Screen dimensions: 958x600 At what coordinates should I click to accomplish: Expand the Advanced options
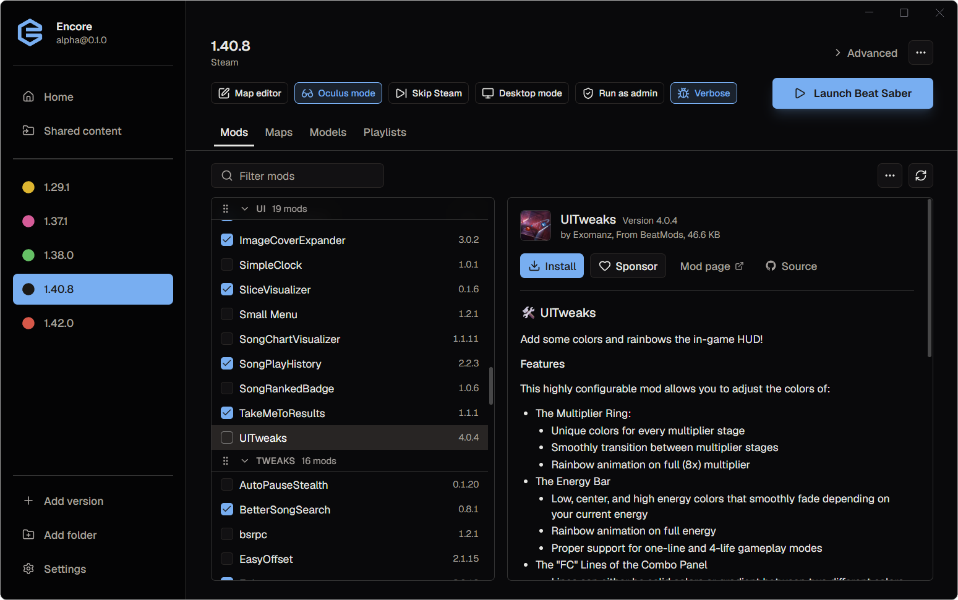pyautogui.click(x=865, y=53)
